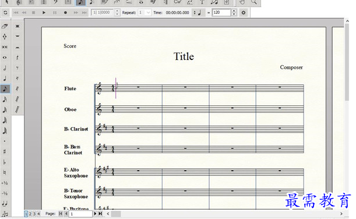
Task: Jump to last page button
Action: coord(100,214)
